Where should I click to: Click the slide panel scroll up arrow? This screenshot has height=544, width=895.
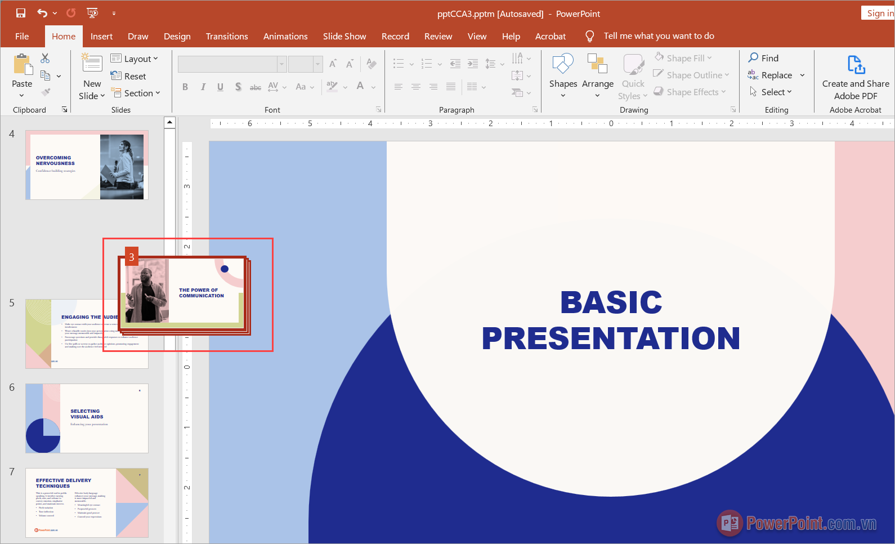click(170, 122)
